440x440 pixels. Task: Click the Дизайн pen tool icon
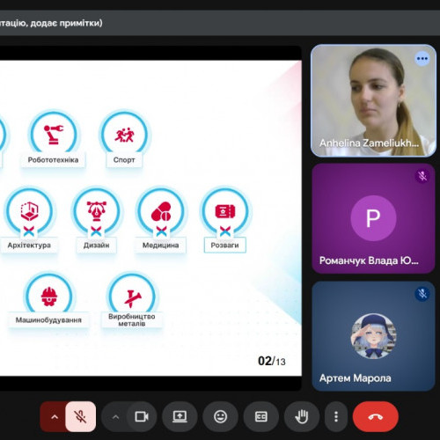tap(96, 211)
